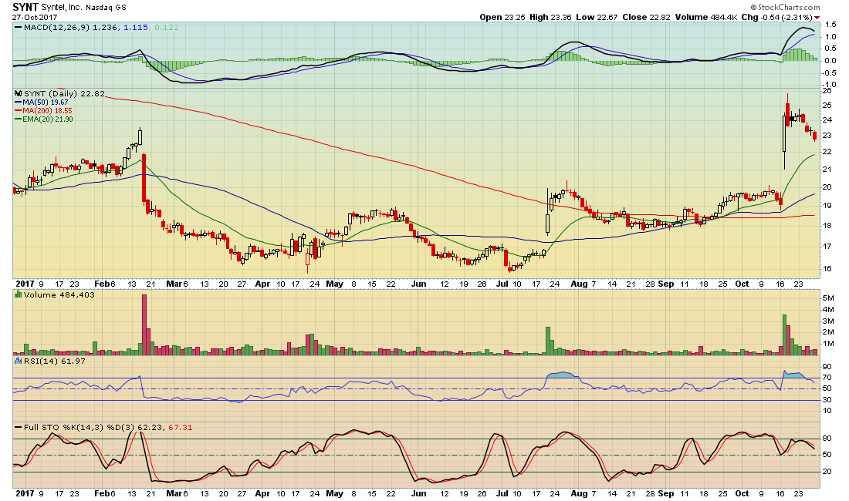Click the 27-Oct-2017 date label
The width and height of the screenshot is (849, 501).
[x=34, y=17]
